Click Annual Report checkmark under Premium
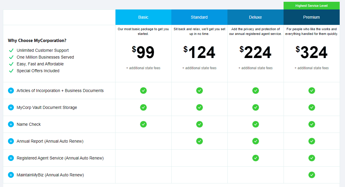345x187 pixels. [x=312, y=141]
